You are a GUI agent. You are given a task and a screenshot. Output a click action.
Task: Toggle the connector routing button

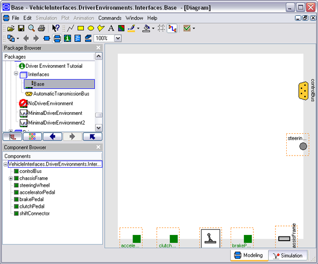172,28
